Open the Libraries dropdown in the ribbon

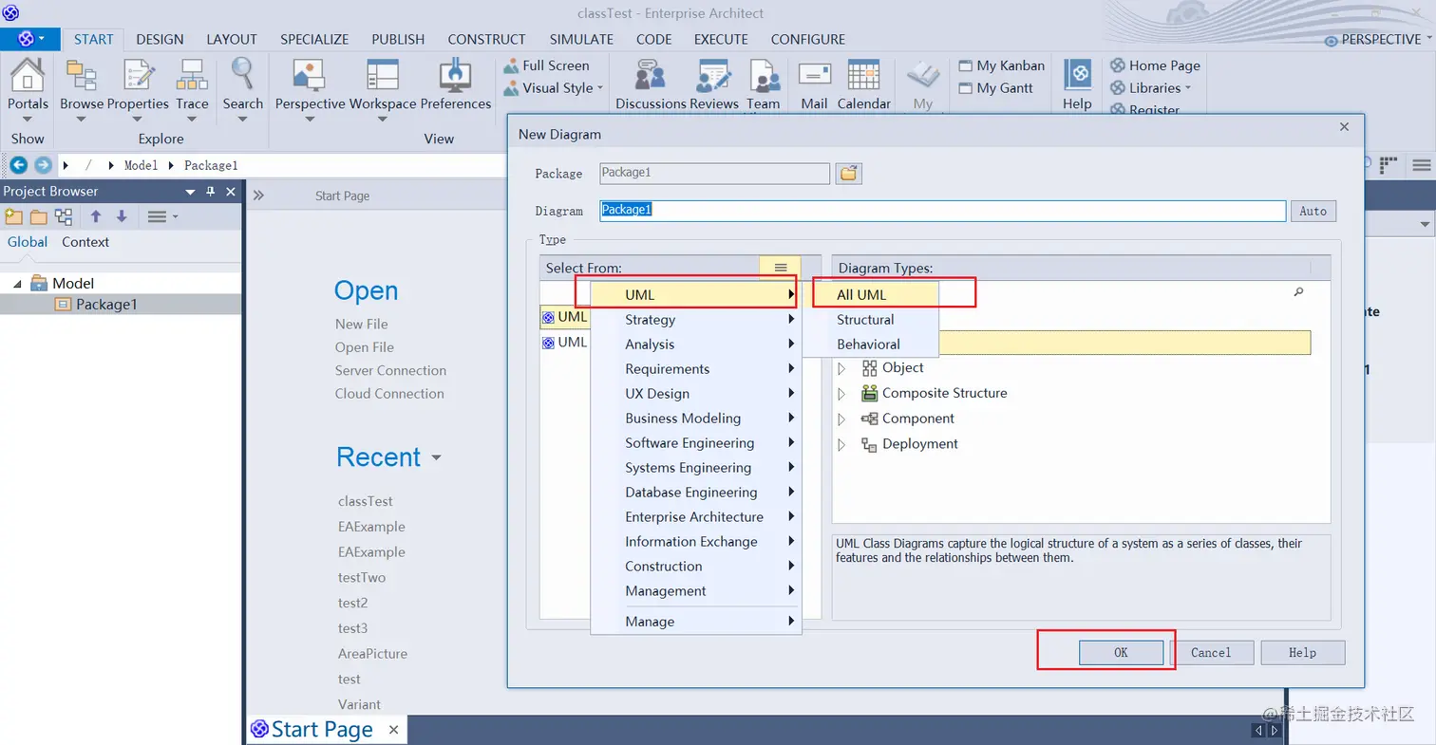(1151, 88)
